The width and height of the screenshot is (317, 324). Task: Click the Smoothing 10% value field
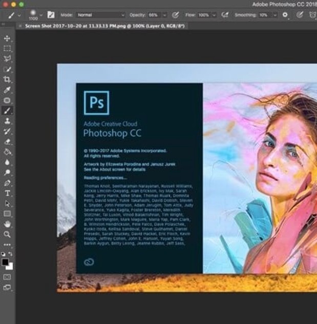[x=263, y=15]
